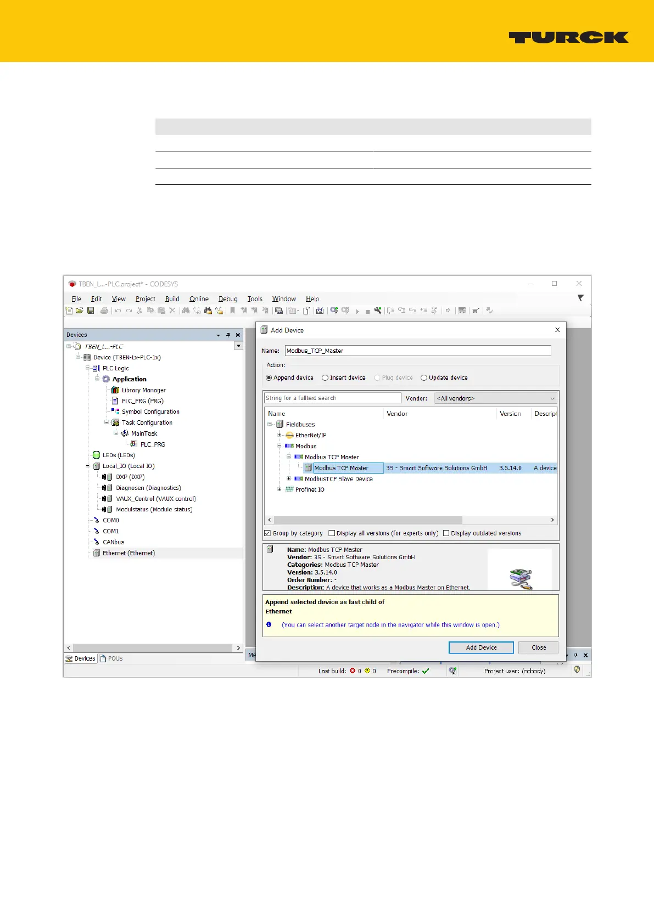Uncheck Group by category
The image size is (654, 924).
[x=267, y=533]
